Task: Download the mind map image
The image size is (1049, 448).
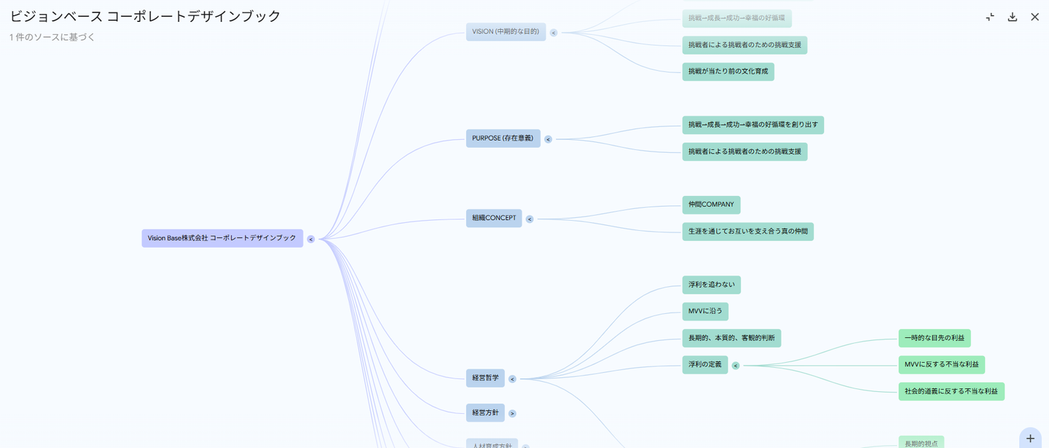Action: pos(1013,17)
